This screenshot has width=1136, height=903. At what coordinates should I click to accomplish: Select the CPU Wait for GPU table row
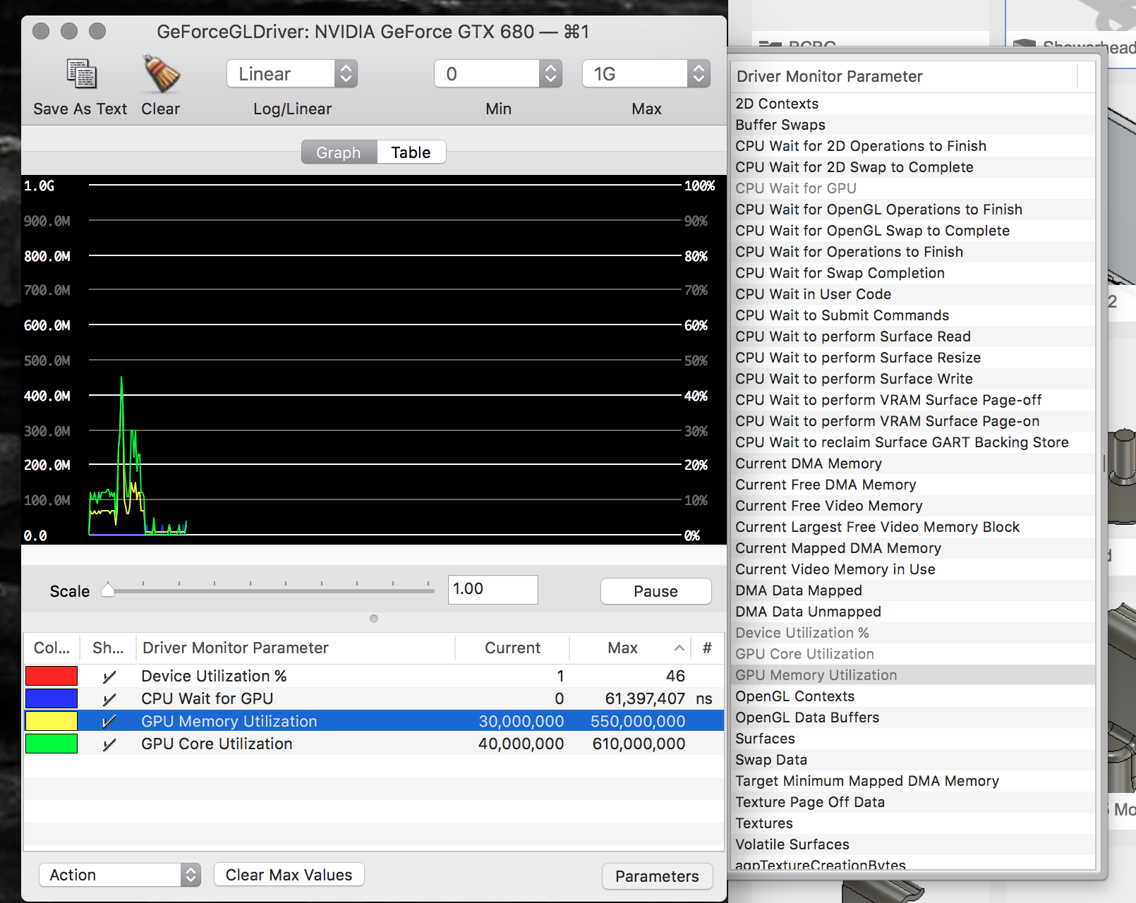[x=374, y=698]
